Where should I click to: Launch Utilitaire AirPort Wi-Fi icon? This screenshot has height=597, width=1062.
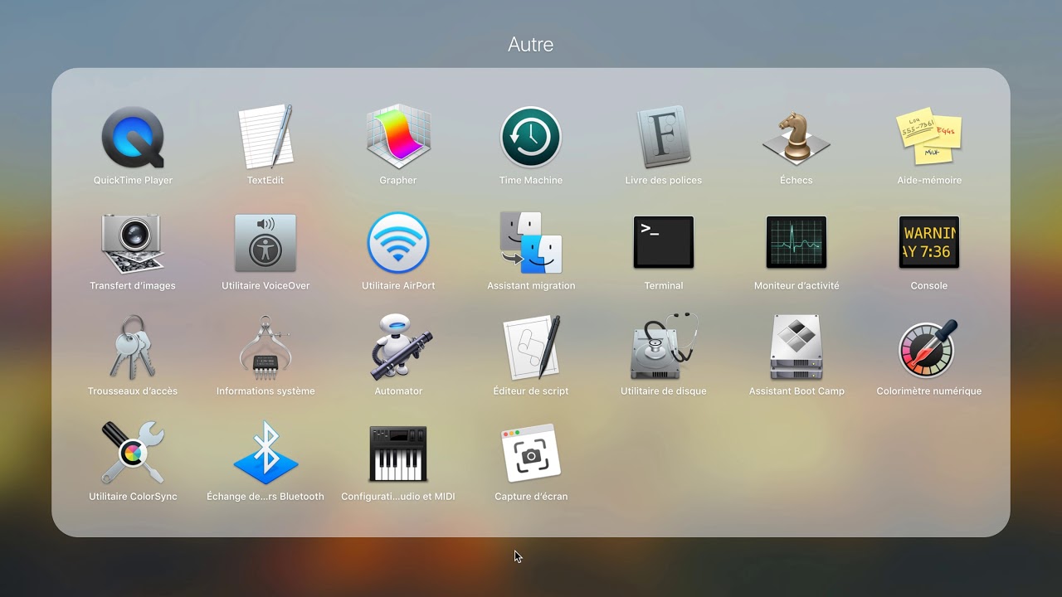tap(398, 242)
